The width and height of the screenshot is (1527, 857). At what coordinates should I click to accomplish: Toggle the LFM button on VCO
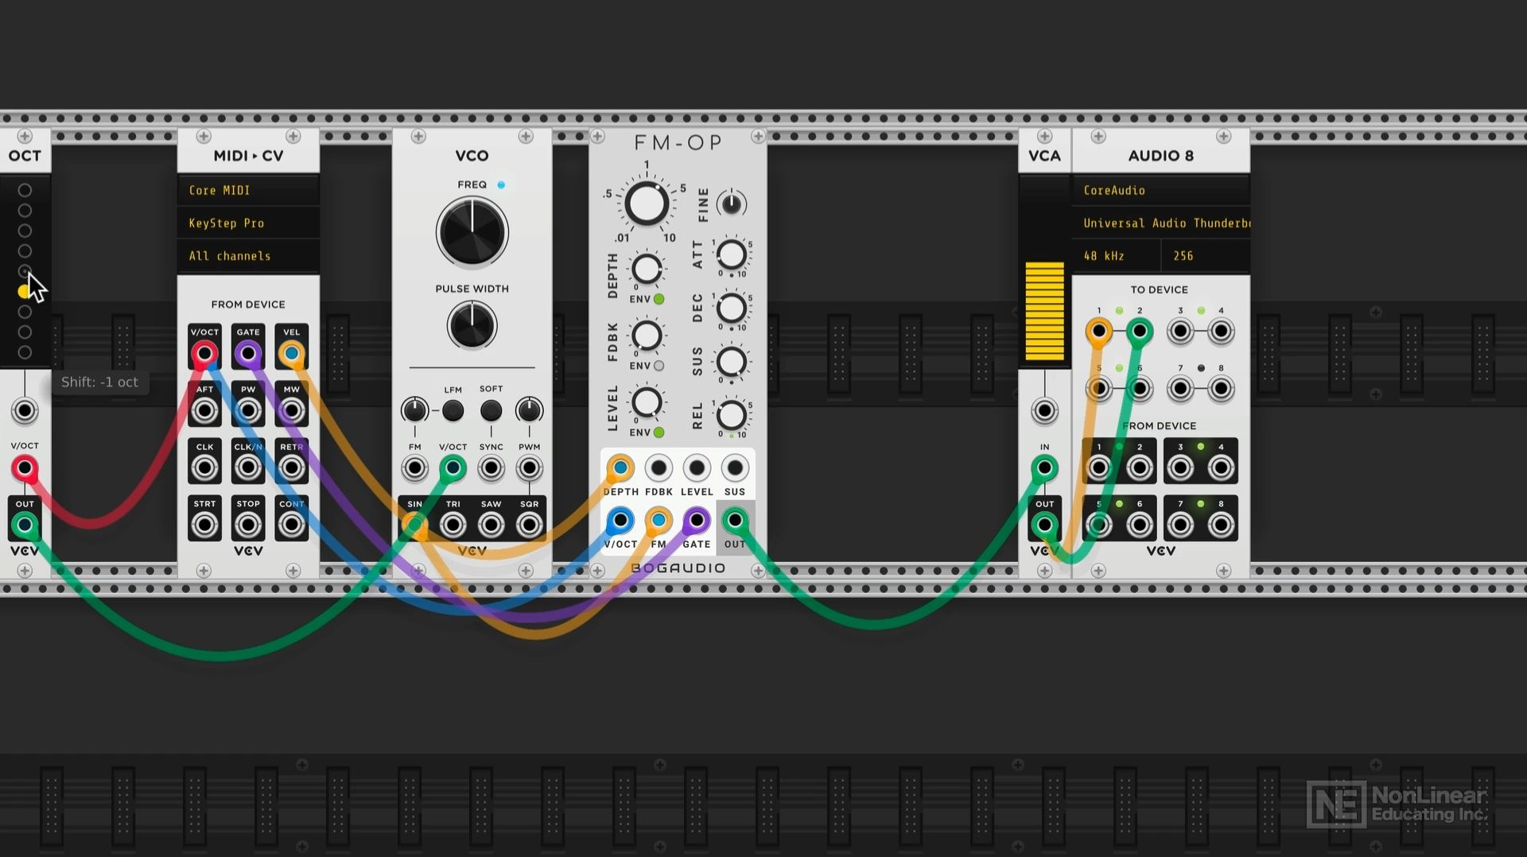pos(453,410)
